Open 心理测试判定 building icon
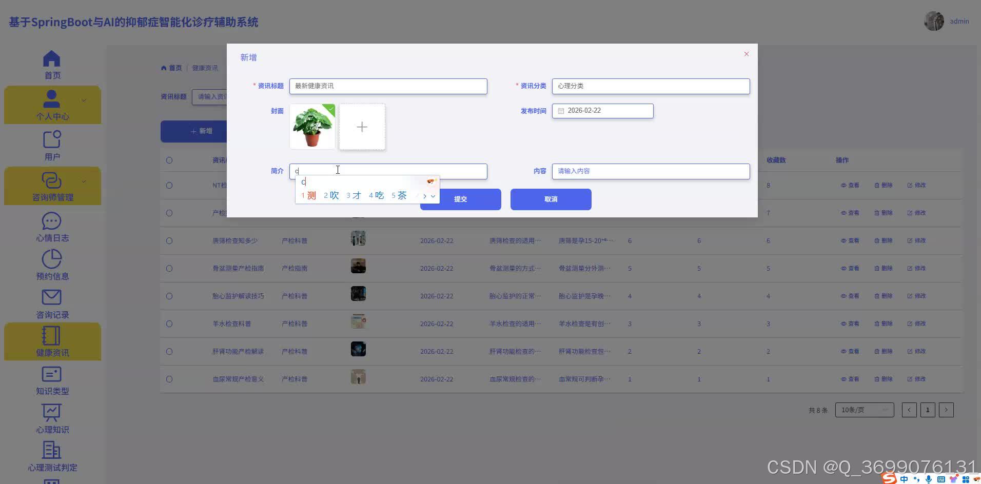 [52, 450]
